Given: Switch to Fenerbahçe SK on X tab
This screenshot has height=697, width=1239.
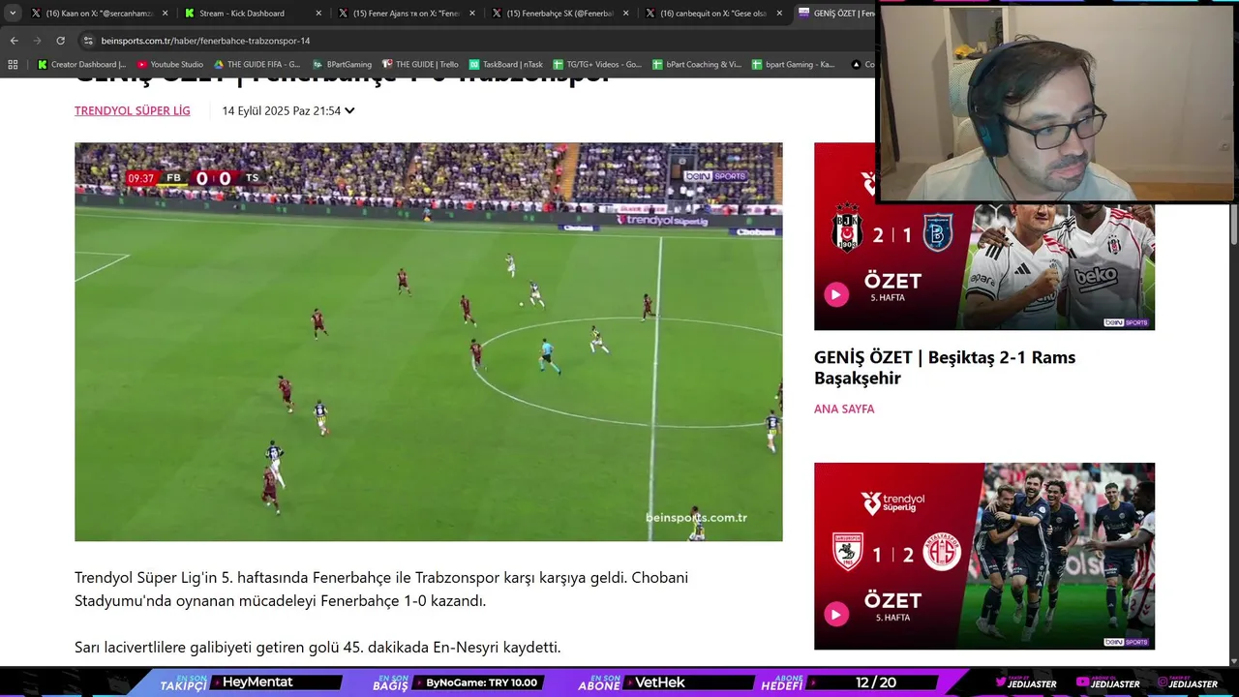Looking at the screenshot, I should coord(559,14).
